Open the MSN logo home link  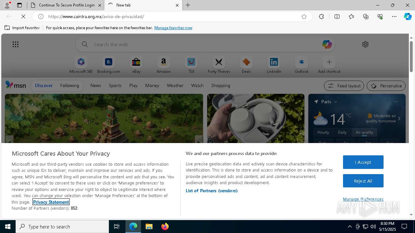(16, 85)
